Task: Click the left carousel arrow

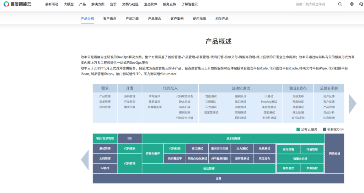Action: [x=85, y=160]
